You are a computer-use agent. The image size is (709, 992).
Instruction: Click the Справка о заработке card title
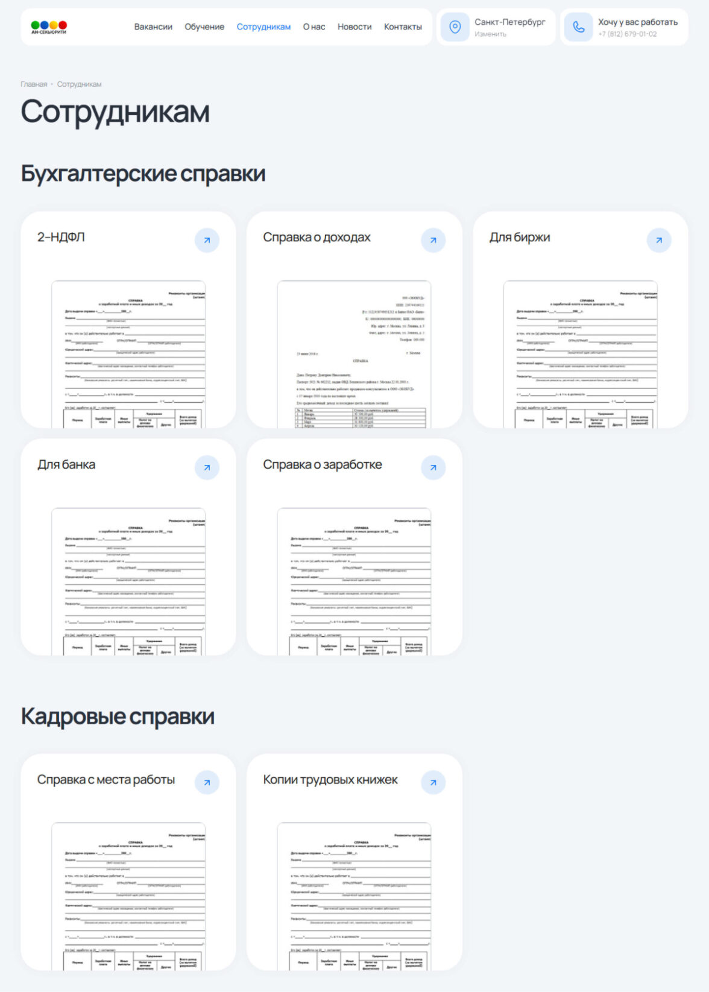tap(323, 465)
